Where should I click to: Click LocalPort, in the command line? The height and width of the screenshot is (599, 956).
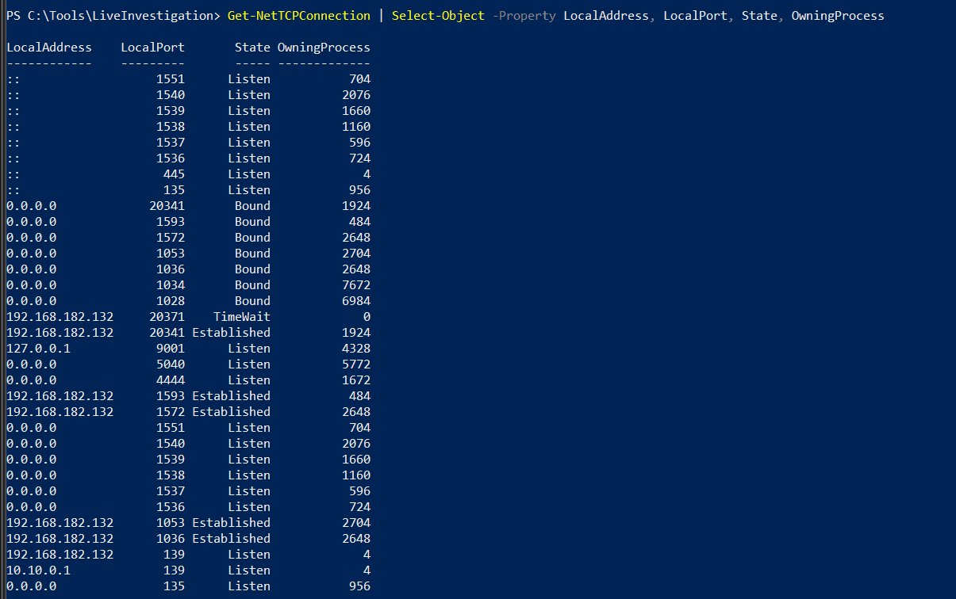click(x=699, y=16)
